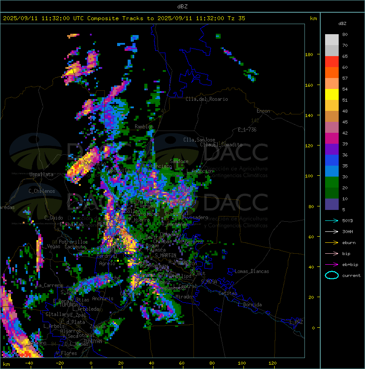Click the 'eburn' legend label
The width and height of the screenshot is (365, 369).
[x=349, y=243]
